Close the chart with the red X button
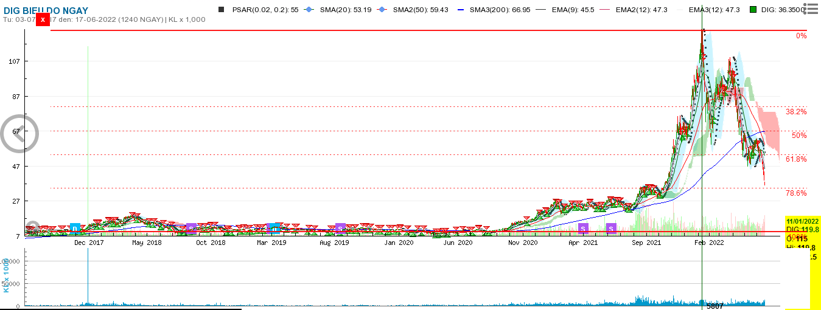This screenshot has height=310, width=821. (x=43, y=19)
